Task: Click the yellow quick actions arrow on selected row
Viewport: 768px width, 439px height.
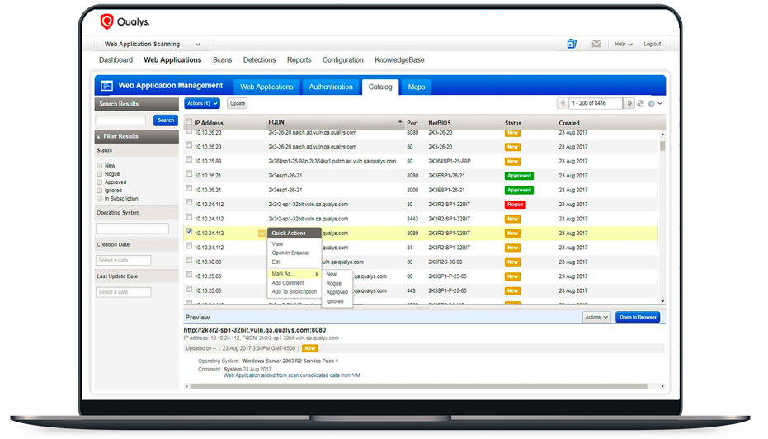Action: (x=262, y=234)
